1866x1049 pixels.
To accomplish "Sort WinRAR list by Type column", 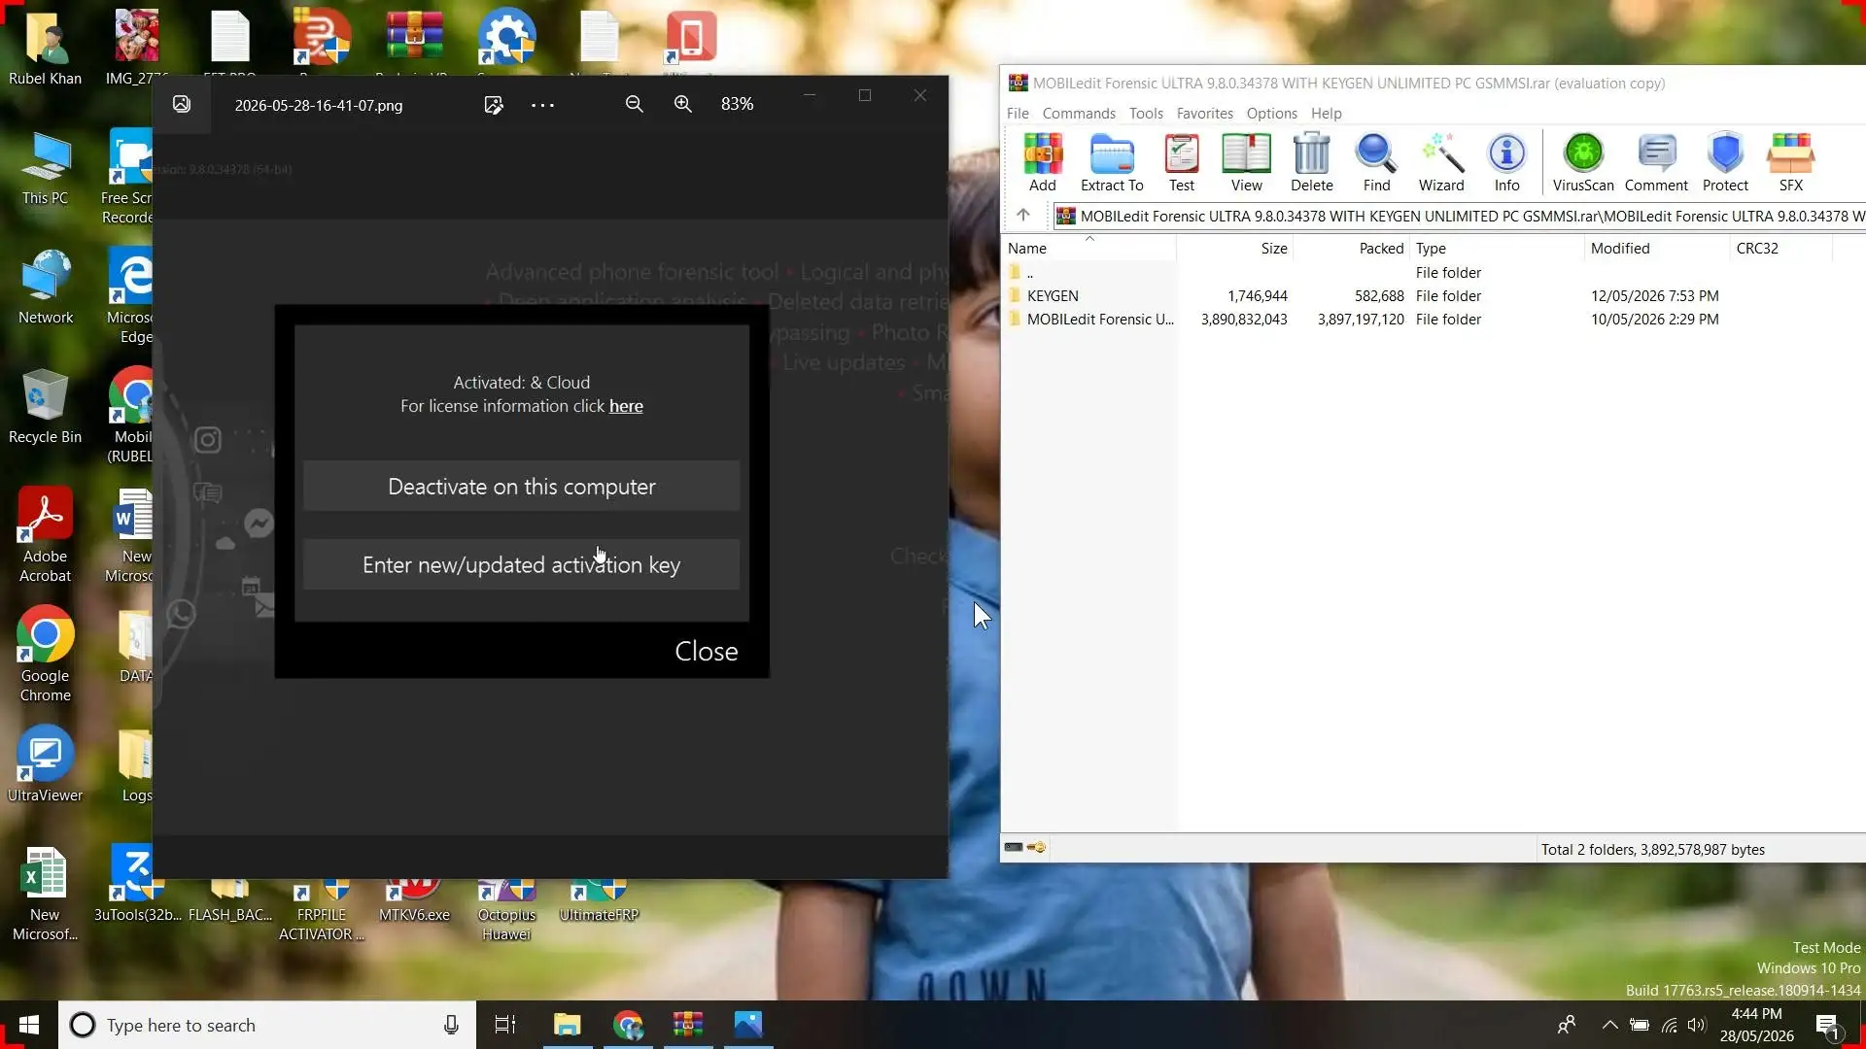I will pyautogui.click(x=1497, y=248).
